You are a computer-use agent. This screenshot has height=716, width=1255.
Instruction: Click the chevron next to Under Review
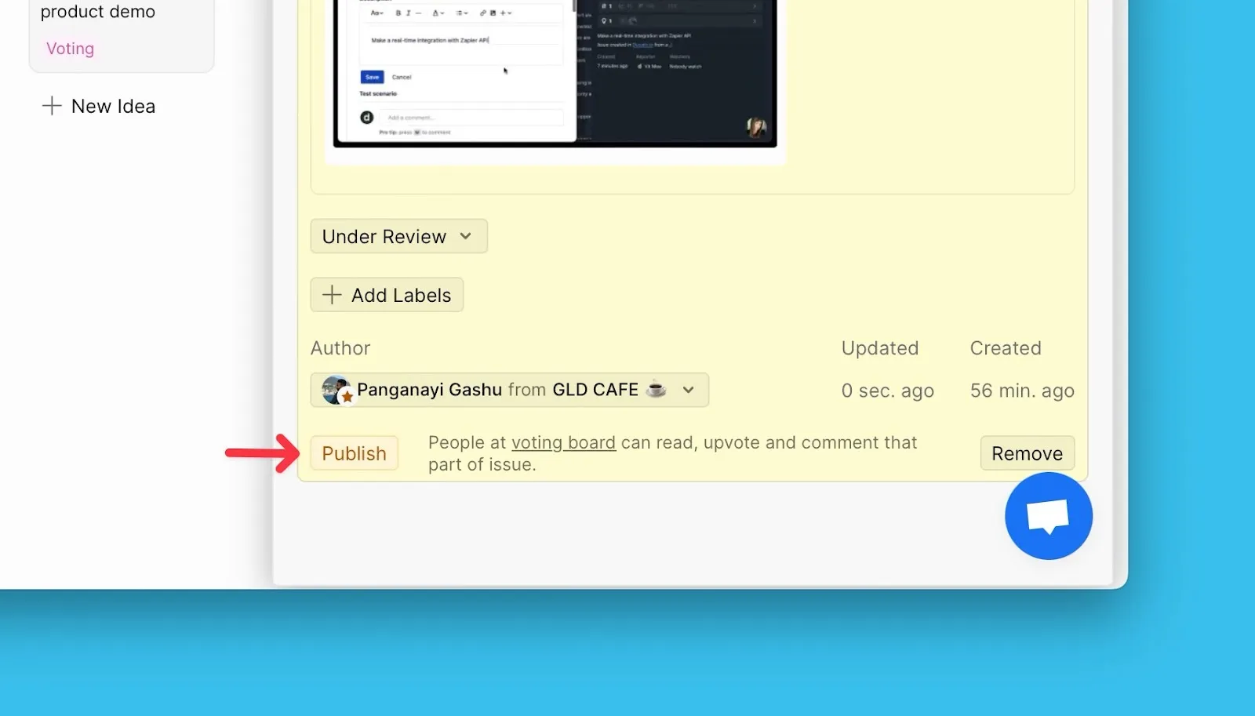pos(466,236)
